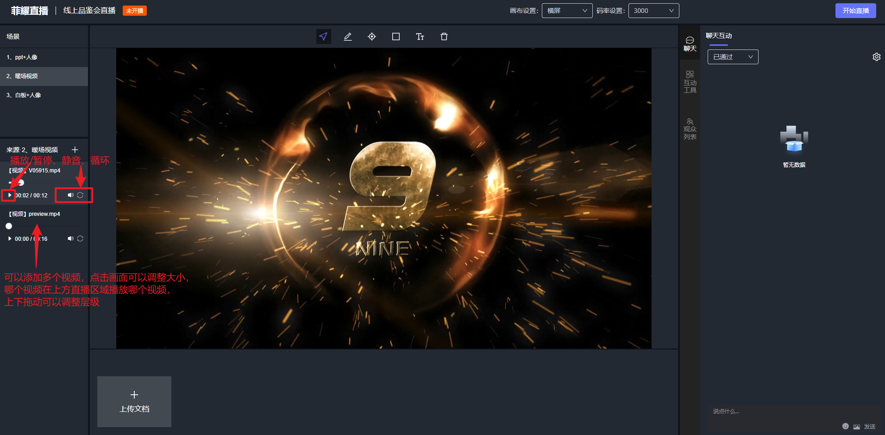Choose the rectangle shape tool

[x=396, y=37]
